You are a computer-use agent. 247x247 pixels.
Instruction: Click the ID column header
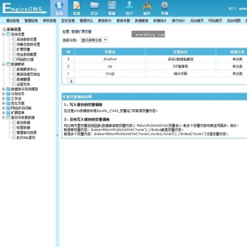(68, 52)
